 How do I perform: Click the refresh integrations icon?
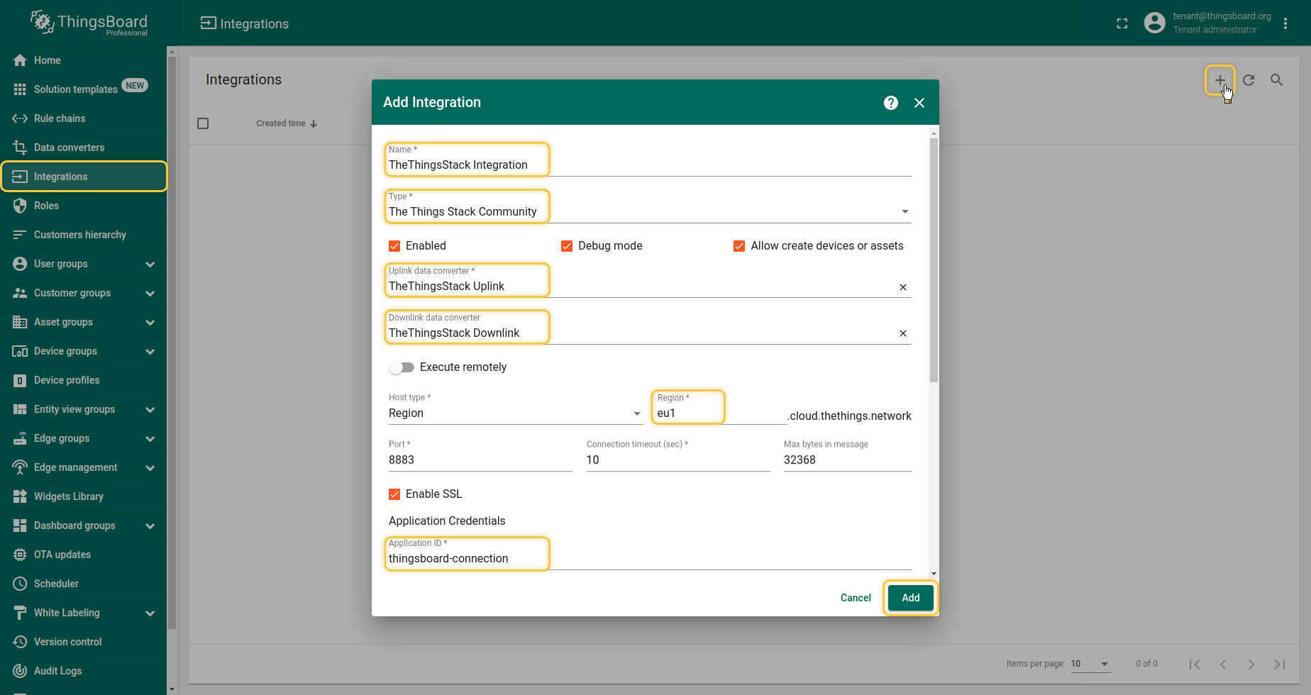point(1249,80)
